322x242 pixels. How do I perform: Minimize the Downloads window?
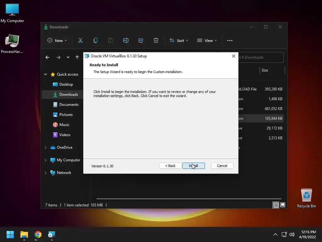coord(252,27)
